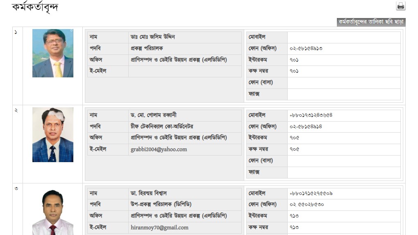Viewport: 418px width, 235px height.
Task: Open photo of ড. মো. গোলাম রব্বানী
Action: click(53, 135)
